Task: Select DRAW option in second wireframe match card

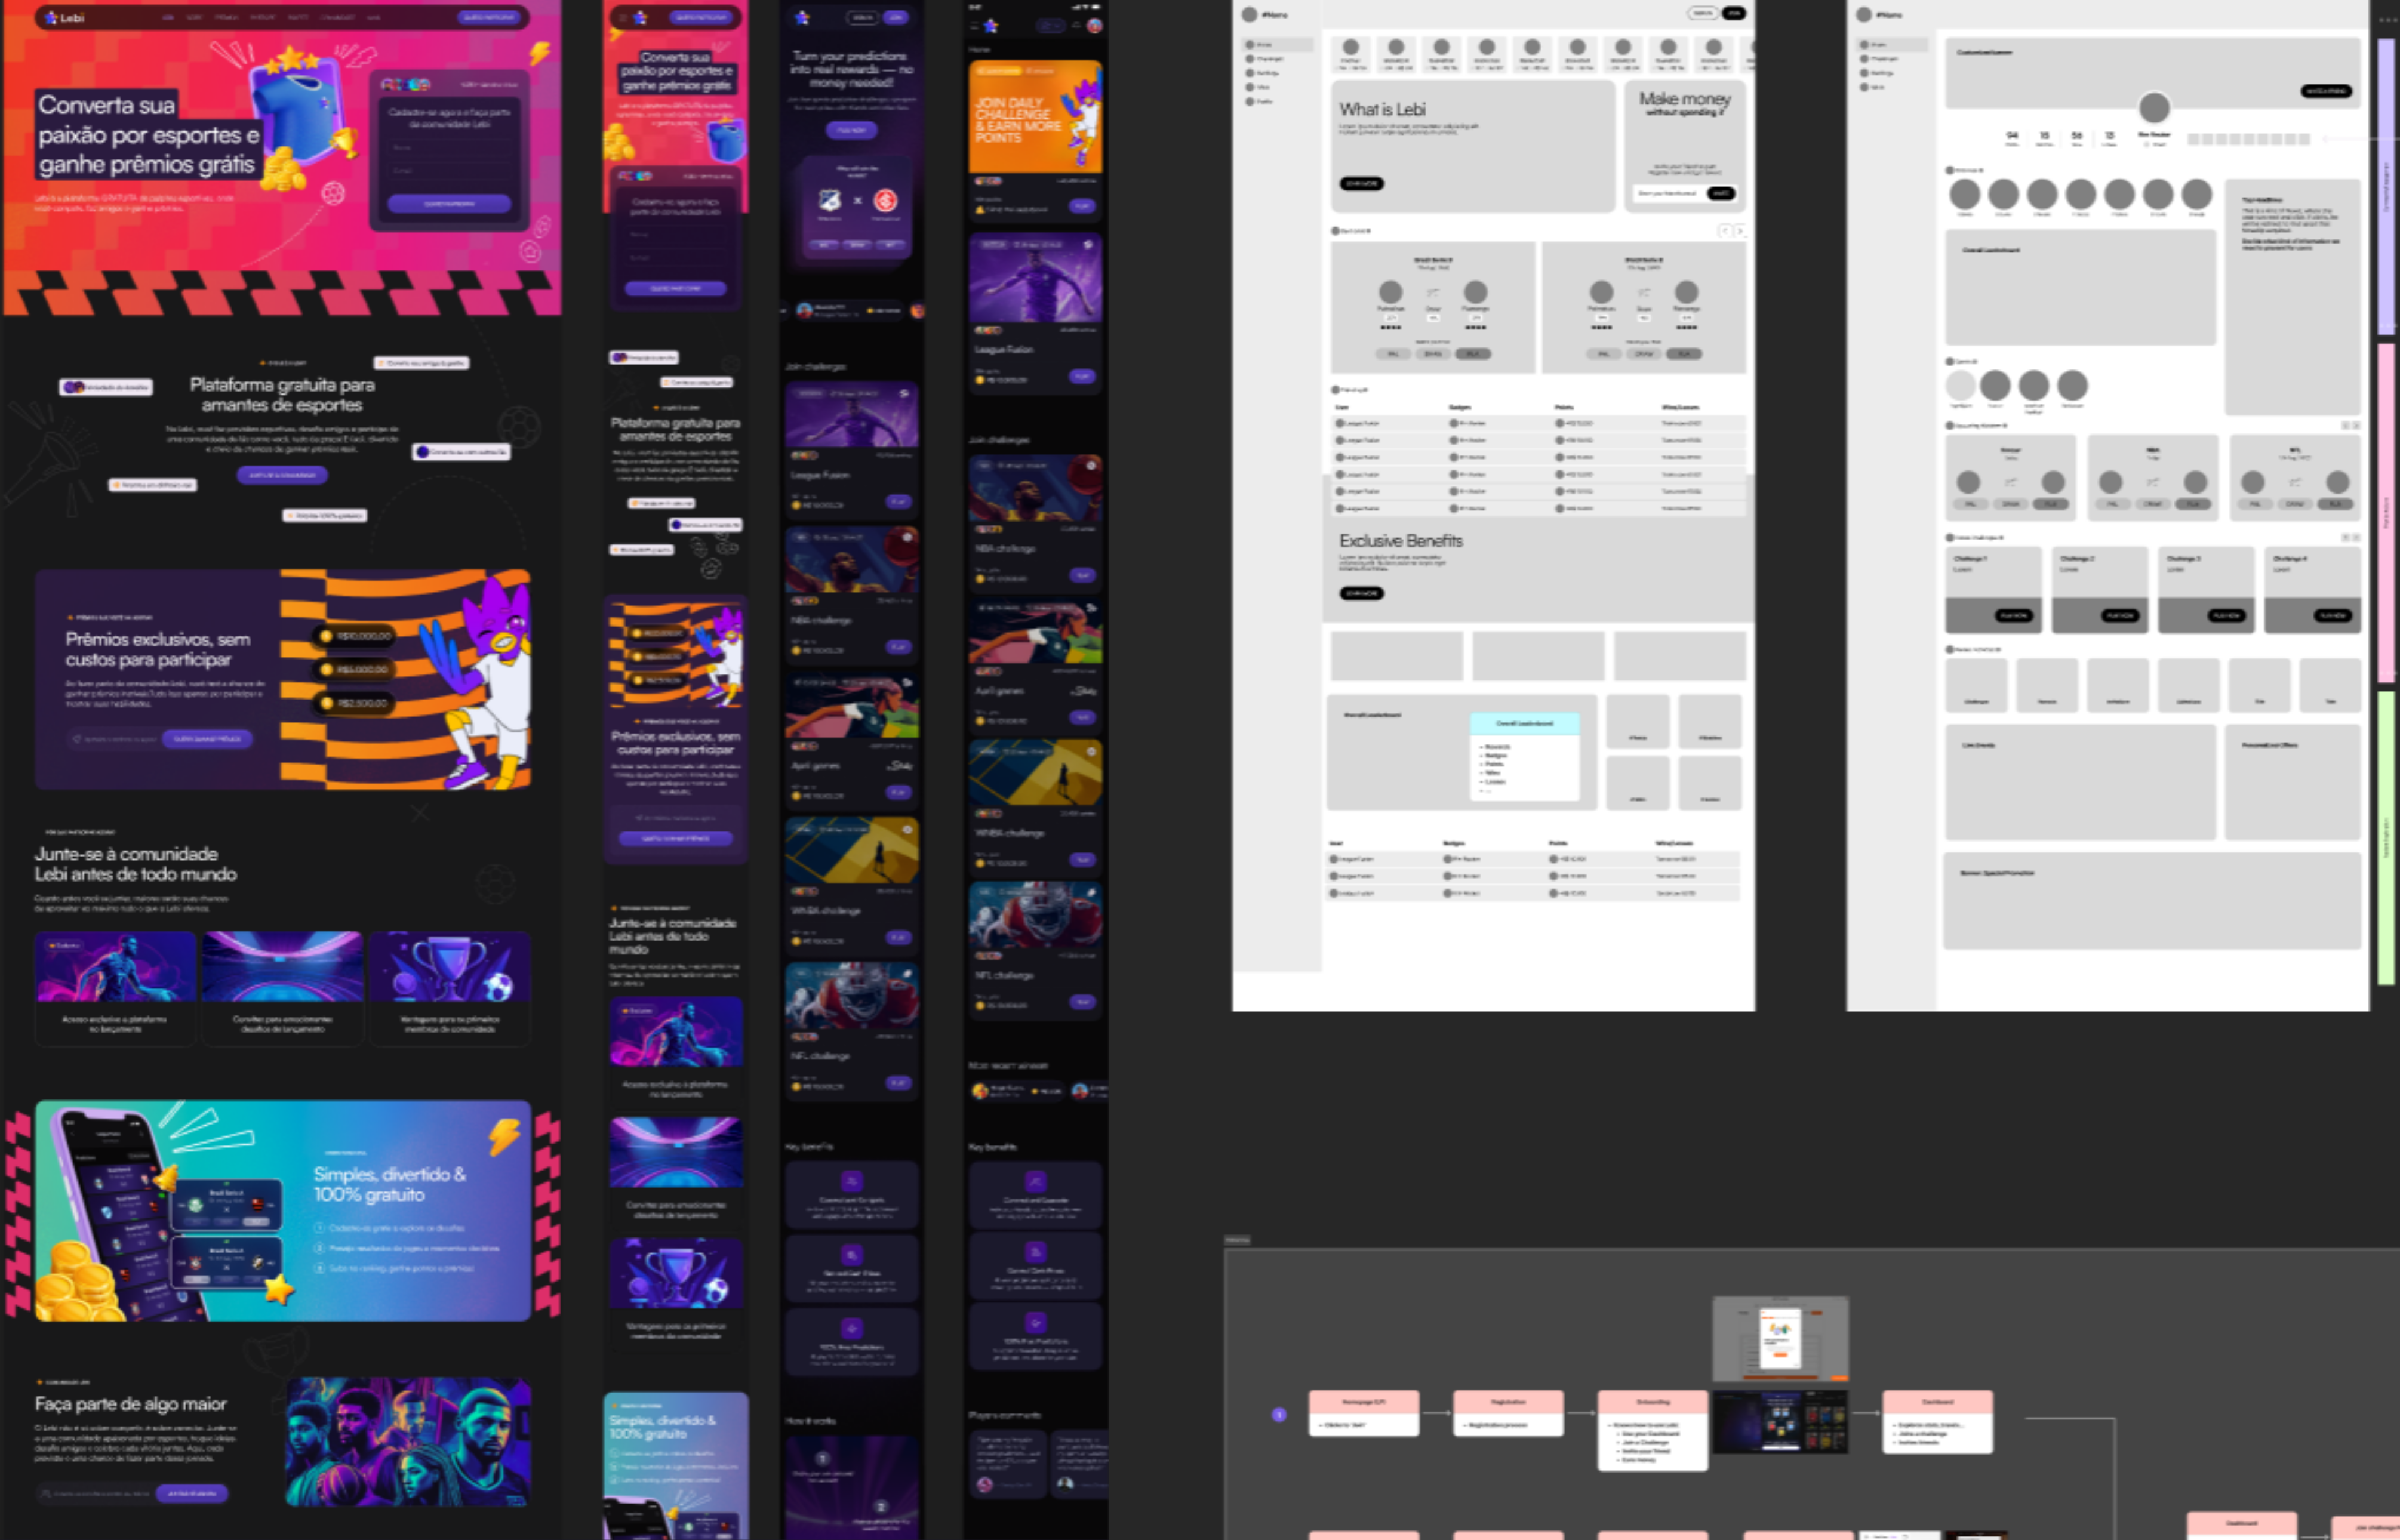Action: click(1644, 354)
